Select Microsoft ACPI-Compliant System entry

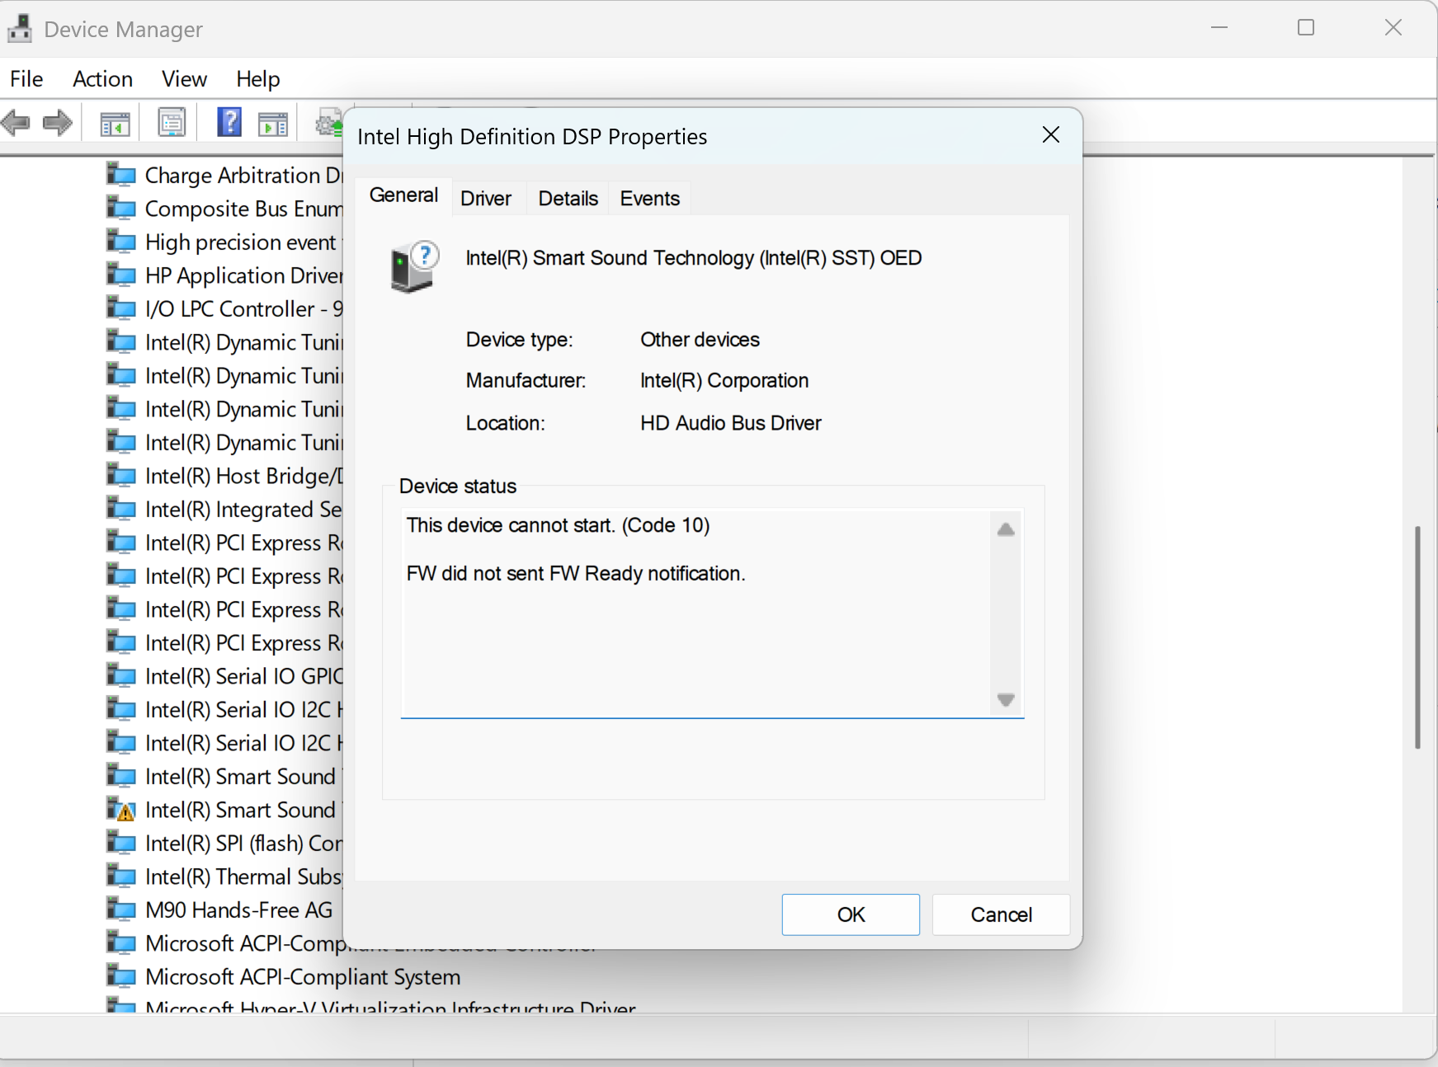click(302, 976)
